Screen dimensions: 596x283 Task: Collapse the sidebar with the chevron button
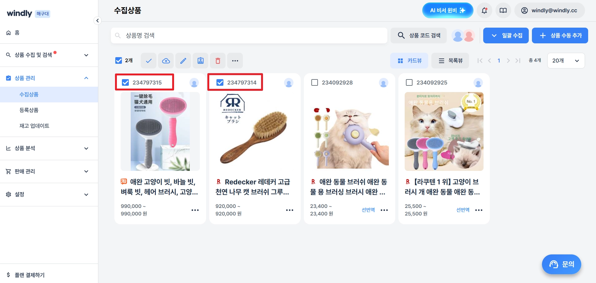pos(97,21)
